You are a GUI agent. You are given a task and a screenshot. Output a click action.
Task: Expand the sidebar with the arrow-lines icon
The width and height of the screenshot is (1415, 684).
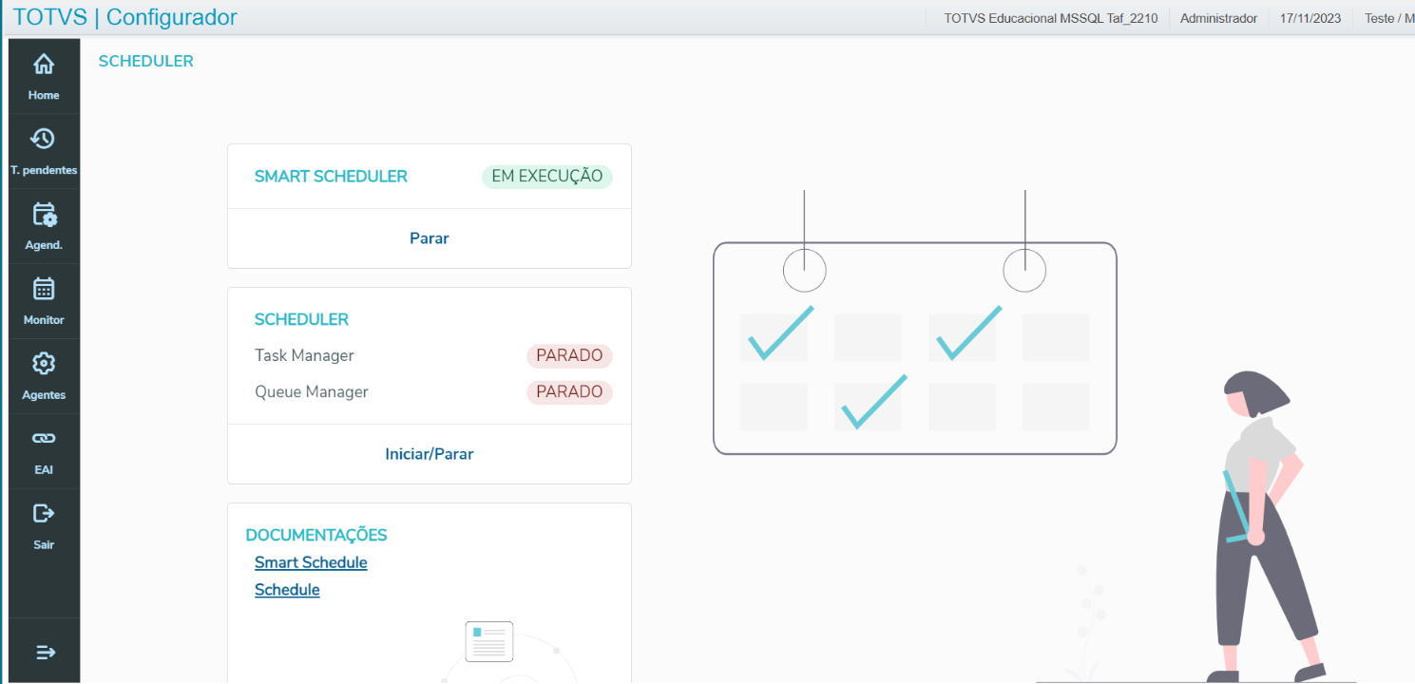(45, 653)
